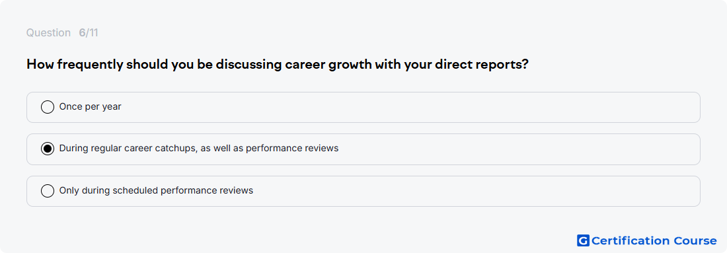Screen dimensions: 727x253
Task: Select the "During regular career catchups" radio button
Action: tap(48, 149)
